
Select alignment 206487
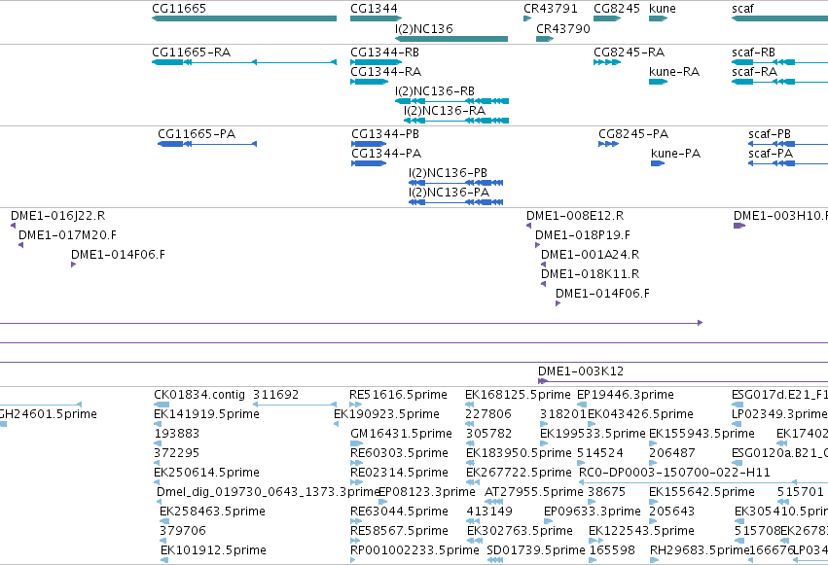[x=672, y=453]
